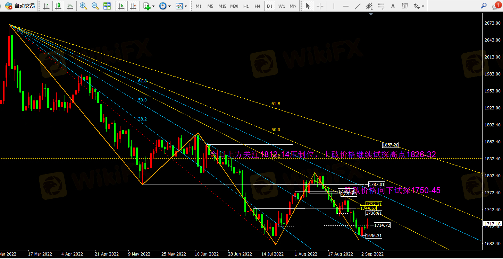Expand the periodicity clock dropdown
This screenshot has width=503, height=259.
click(165, 6)
